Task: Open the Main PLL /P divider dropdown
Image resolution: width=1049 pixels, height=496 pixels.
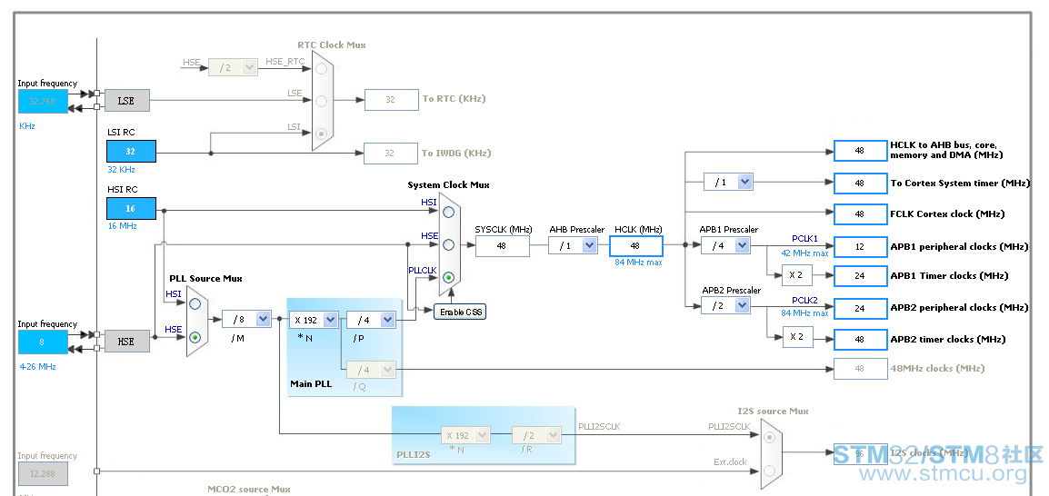Action: [371, 320]
